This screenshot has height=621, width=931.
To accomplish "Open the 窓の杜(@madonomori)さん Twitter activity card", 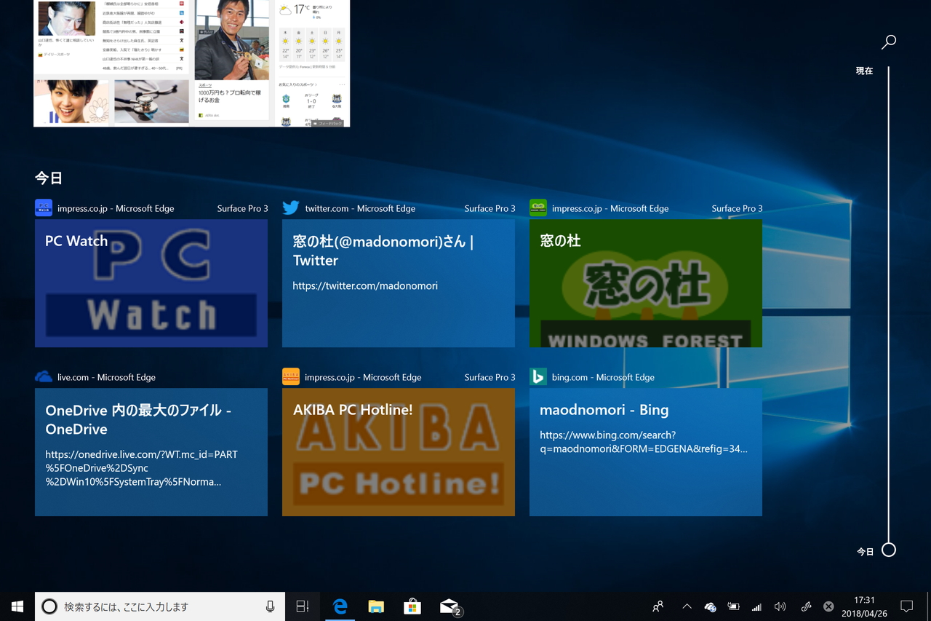I will point(399,283).
